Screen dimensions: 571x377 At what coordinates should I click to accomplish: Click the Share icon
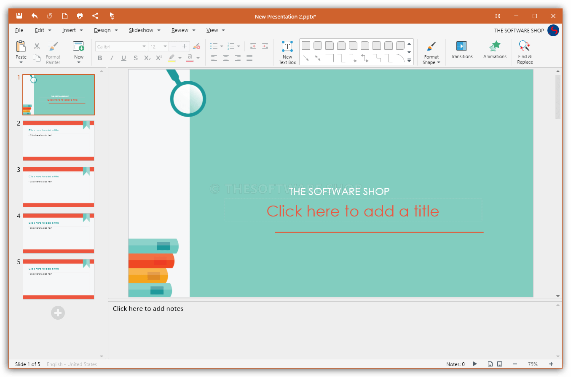tap(95, 16)
